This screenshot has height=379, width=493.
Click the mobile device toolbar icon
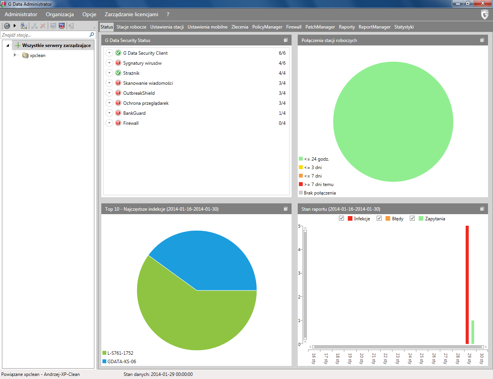pyautogui.click(x=71, y=26)
